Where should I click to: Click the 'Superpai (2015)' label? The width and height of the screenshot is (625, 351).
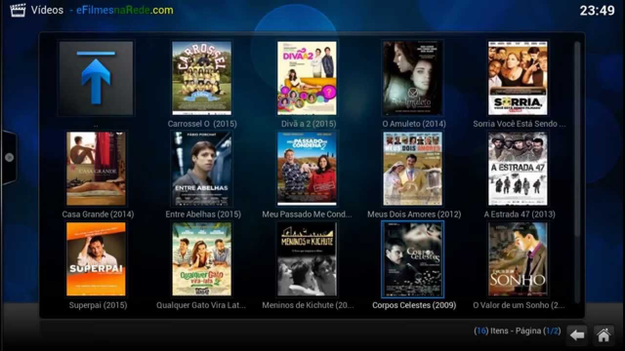[98, 305]
